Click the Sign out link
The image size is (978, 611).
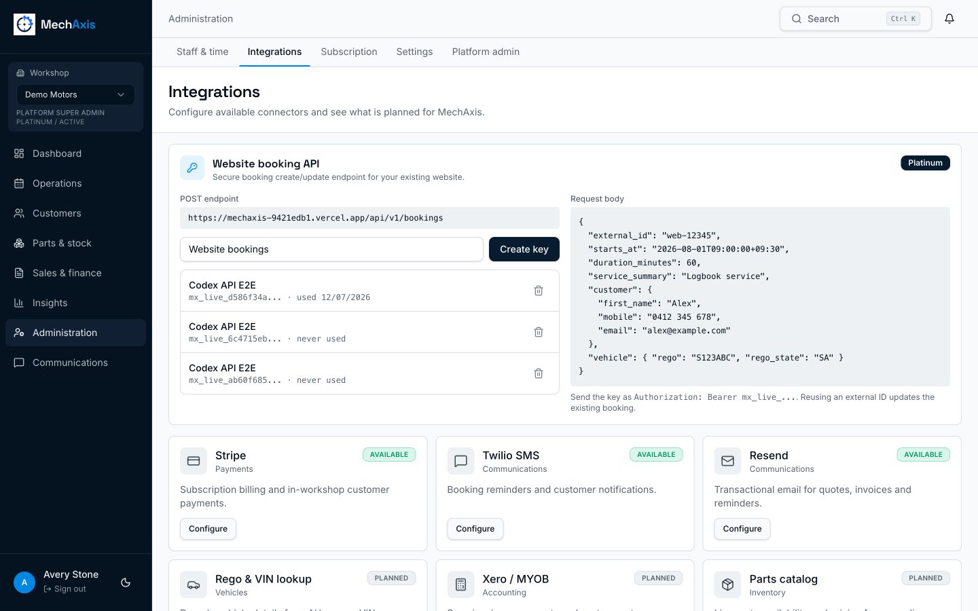click(x=65, y=589)
